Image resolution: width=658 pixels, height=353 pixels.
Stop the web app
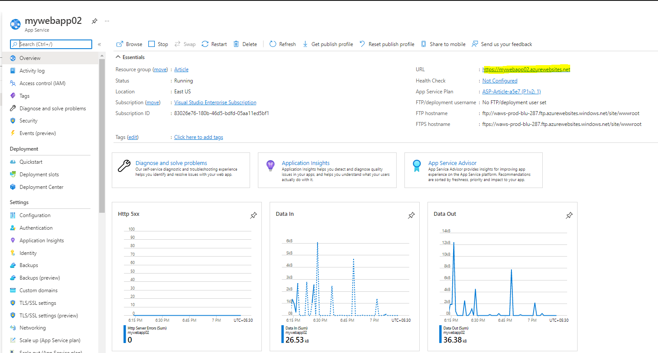[158, 44]
